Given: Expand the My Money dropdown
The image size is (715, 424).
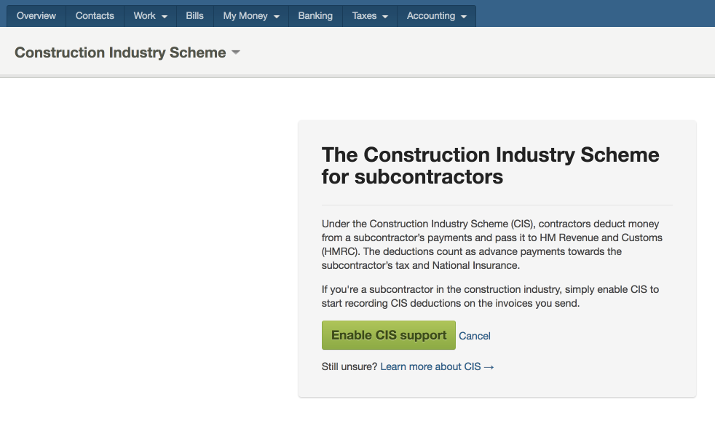Looking at the screenshot, I should [x=250, y=15].
